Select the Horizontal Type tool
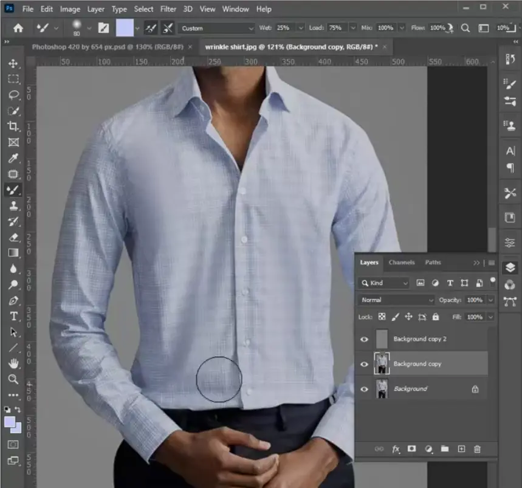The width and height of the screenshot is (522, 488). coord(13,316)
